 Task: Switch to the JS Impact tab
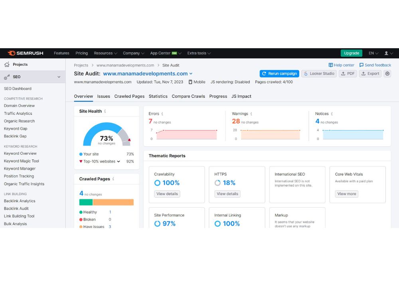[241, 96]
